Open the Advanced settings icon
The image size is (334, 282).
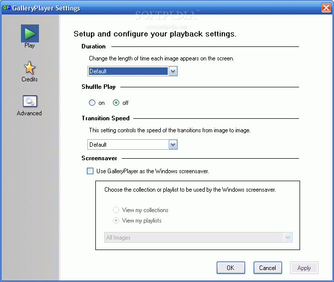30,101
